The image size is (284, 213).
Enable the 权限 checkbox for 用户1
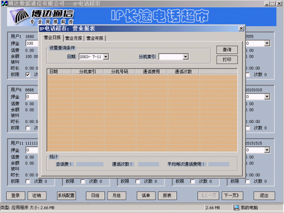tap(28, 75)
